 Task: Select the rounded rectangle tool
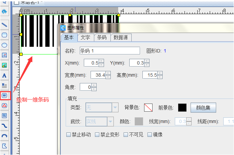tap(5, 35)
